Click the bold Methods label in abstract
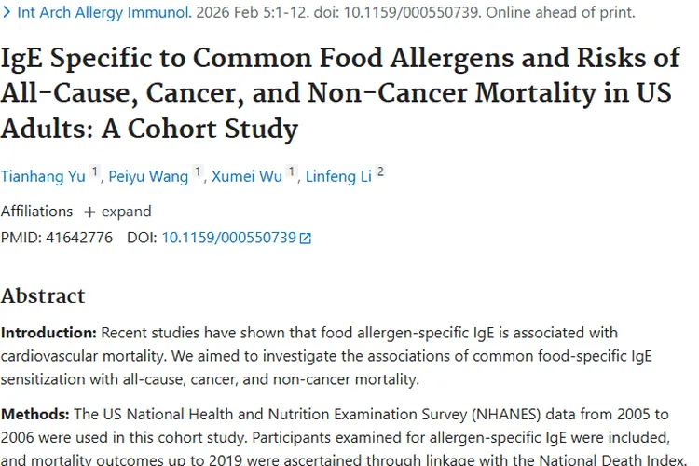 pos(35,414)
